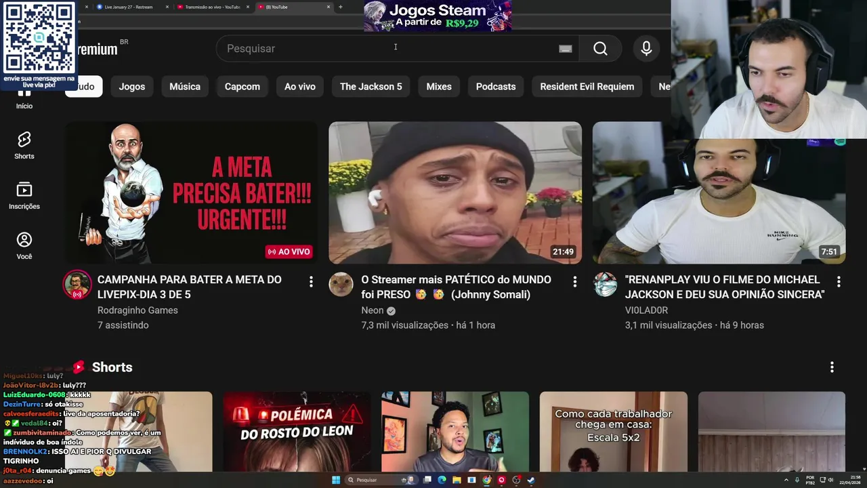Open the RENANPLAY 7:51 video thumbnail
The image size is (867, 488).
tap(719, 192)
